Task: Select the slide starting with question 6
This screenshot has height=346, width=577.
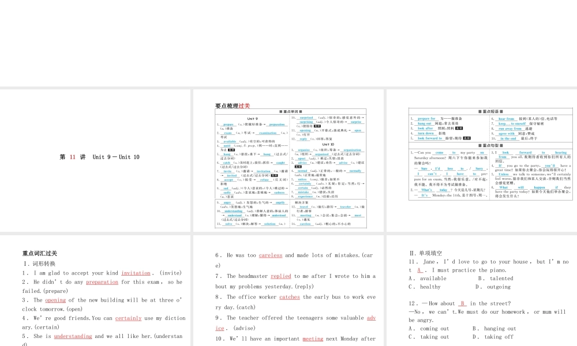Action: click(288, 291)
